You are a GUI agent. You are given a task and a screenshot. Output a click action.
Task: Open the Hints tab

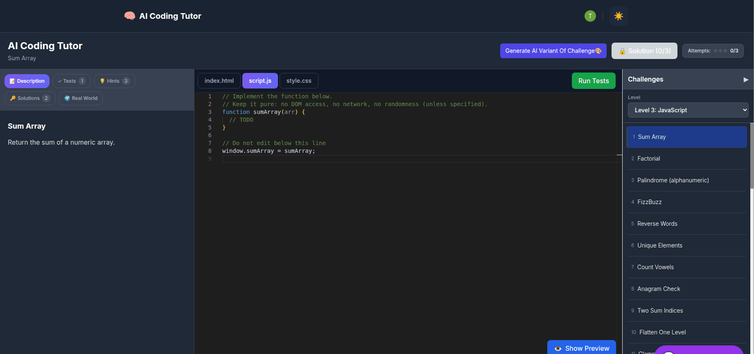point(115,81)
